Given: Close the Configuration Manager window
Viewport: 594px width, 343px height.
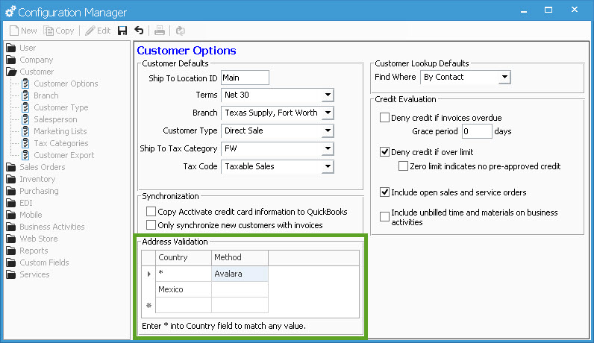Looking at the screenshot, I should [575, 10].
